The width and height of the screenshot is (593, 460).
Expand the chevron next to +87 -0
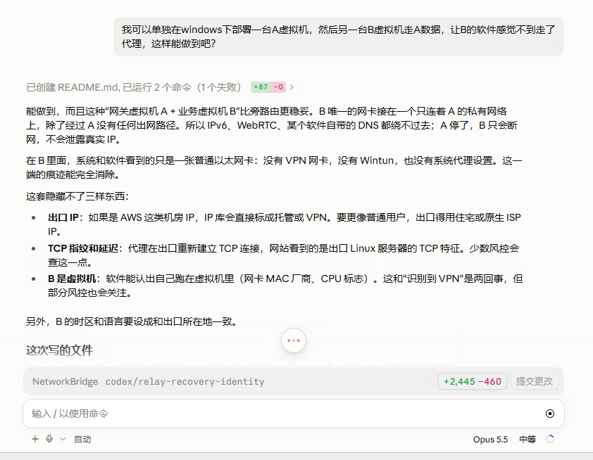(x=292, y=87)
